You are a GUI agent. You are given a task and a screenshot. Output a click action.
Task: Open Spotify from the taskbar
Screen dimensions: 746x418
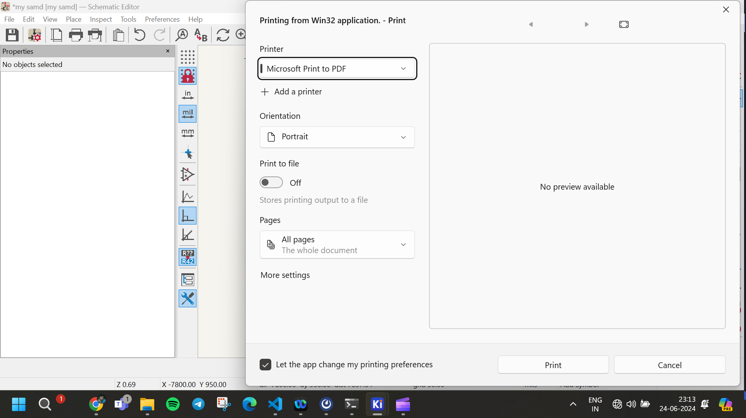point(173,404)
